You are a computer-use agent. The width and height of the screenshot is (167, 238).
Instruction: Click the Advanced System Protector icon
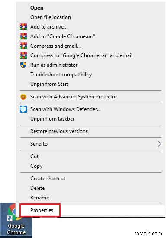point(23,97)
